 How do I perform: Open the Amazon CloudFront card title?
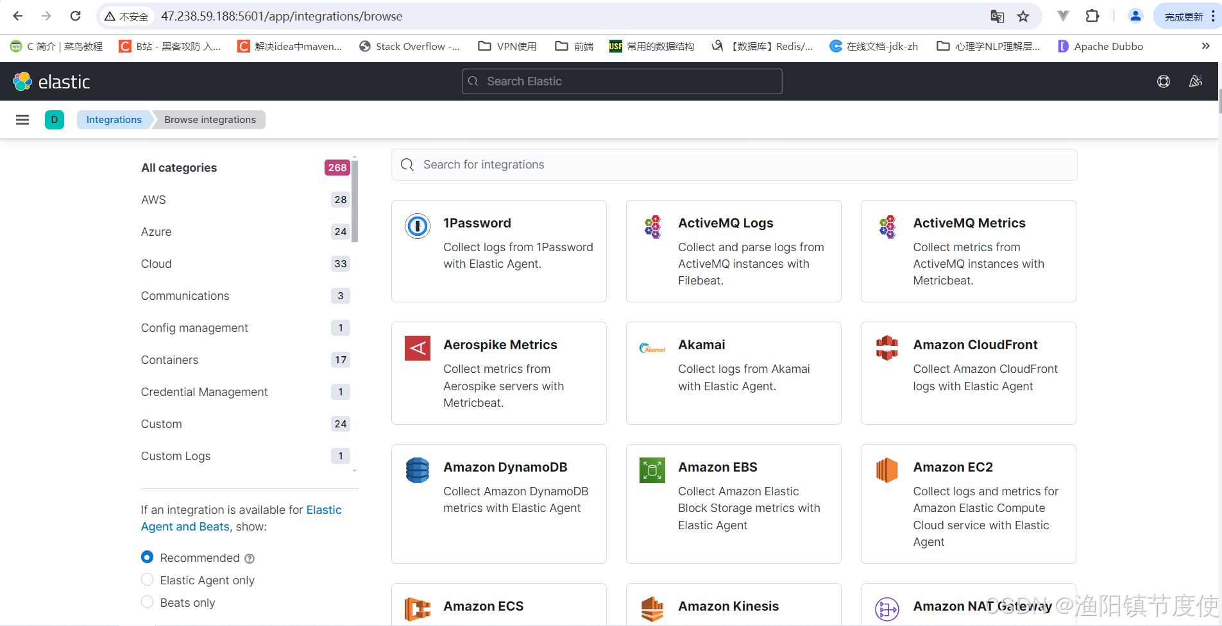975,345
